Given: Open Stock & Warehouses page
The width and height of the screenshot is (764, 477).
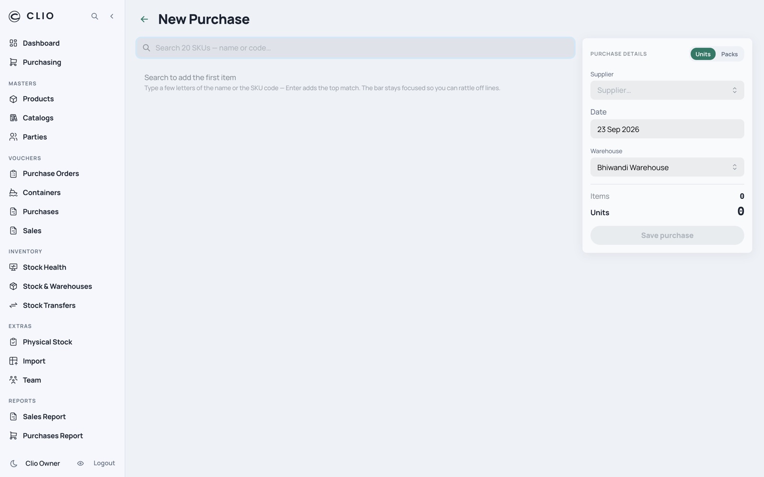Looking at the screenshot, I should (57, 286).
